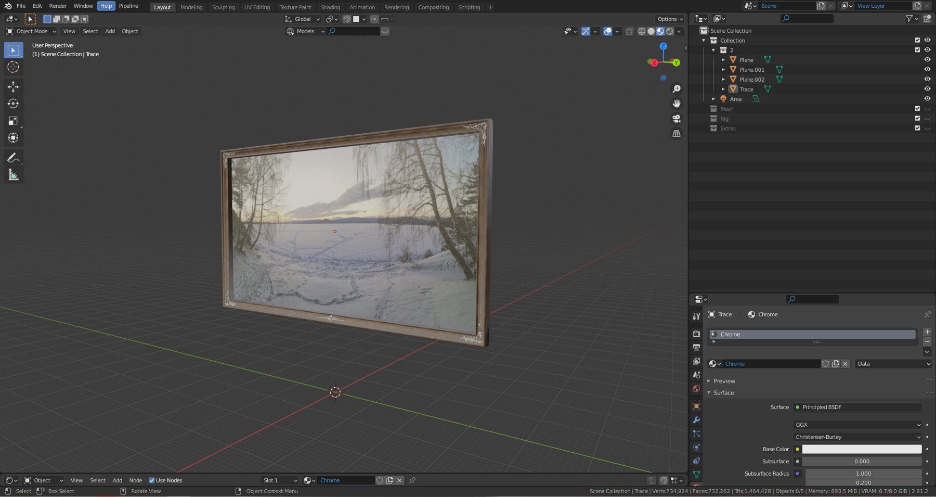Hide Plane.002 with its eye icon
Screen dimensions: 936x497
click(x=927, y=79)
